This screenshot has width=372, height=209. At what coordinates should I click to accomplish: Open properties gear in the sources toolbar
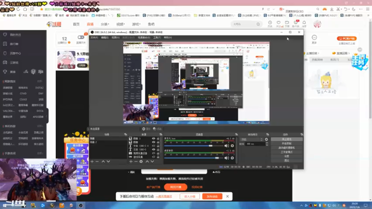[x=141, y=161]
